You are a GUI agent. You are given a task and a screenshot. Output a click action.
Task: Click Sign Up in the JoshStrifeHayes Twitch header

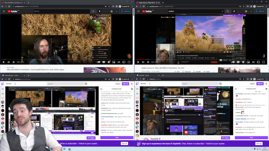125,84
